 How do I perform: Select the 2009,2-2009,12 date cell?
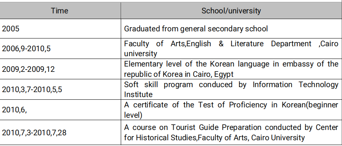[60, 69]
